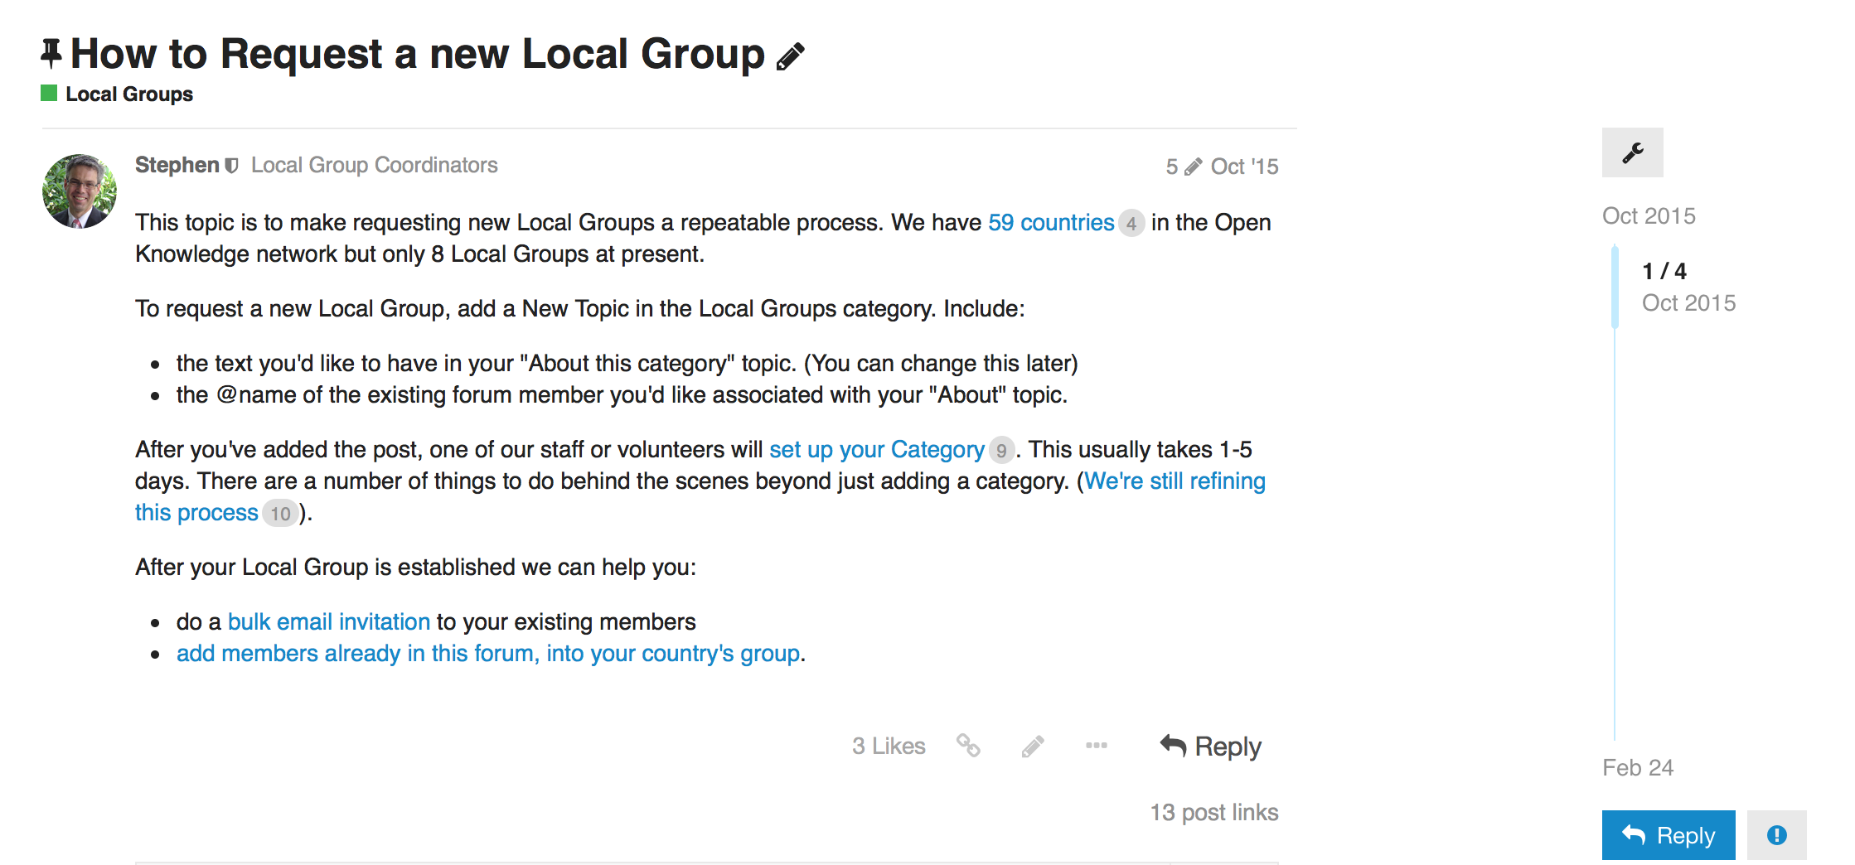Open the admin wrench menu
Screen dimensions: 1855x865
[x=1632, y=152]
